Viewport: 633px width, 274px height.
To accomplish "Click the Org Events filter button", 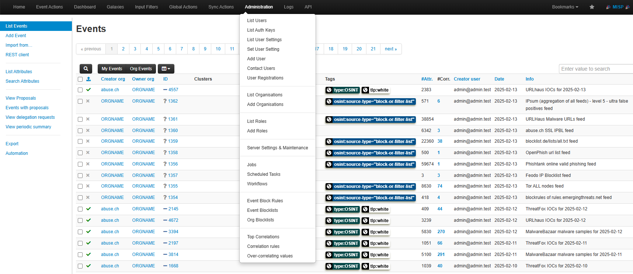I will pos(141,69).
